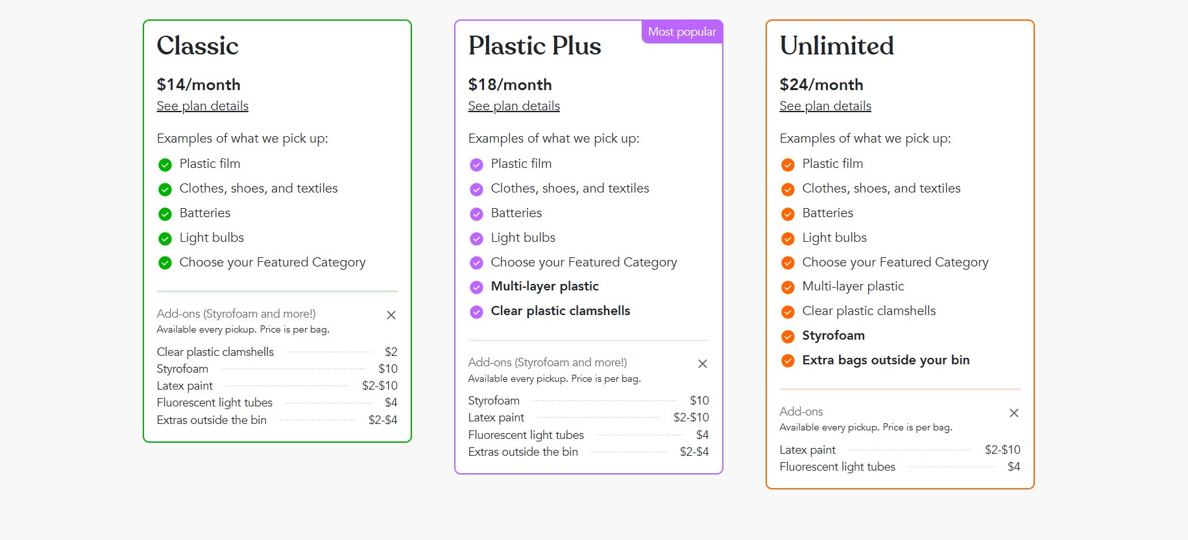Collapse the Plastic Plus add-ons section
The width and height of the screenshot is (1188, 540).
703,364
